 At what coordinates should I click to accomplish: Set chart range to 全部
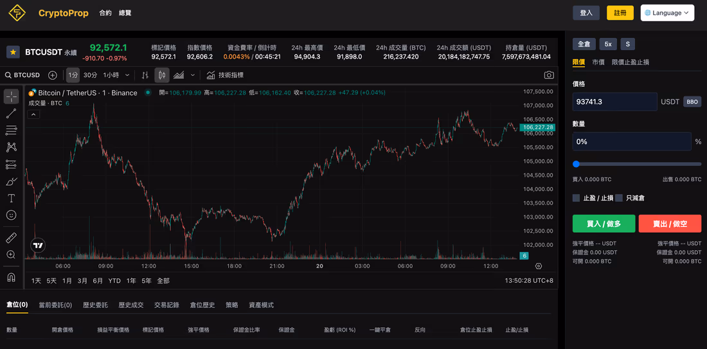pos(163,280)
